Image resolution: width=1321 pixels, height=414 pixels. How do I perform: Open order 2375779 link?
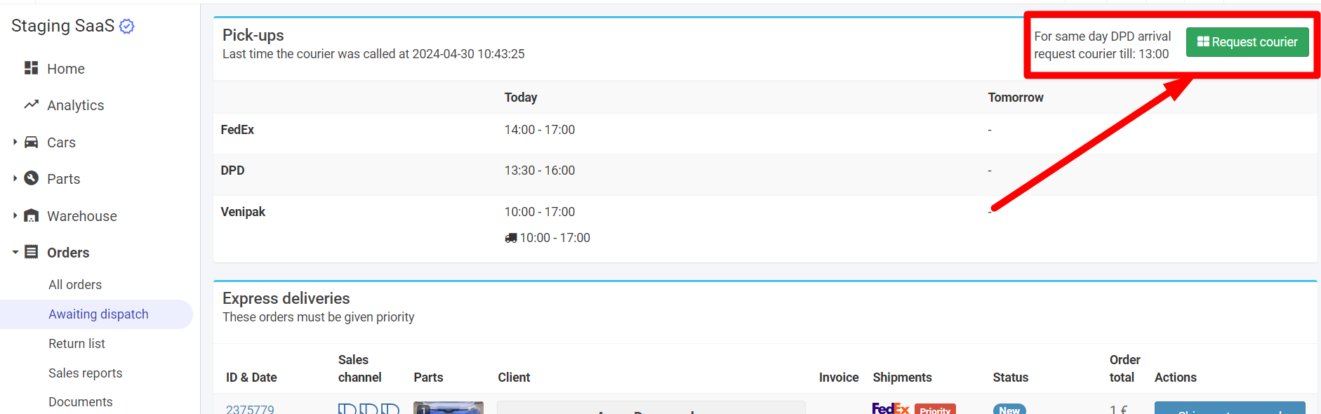click(250, 408)
